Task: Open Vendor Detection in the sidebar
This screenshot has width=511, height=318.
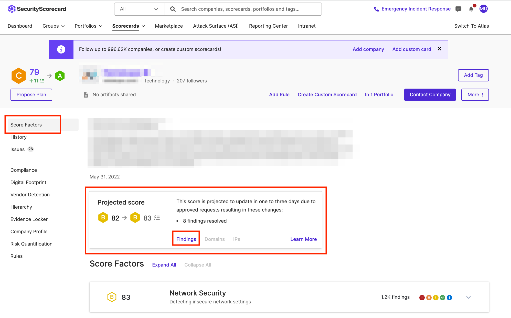Action: 30,195
